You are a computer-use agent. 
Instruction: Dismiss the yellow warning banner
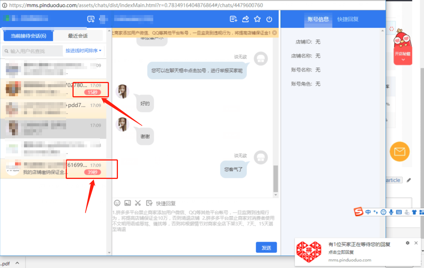[x=275, y=33]
